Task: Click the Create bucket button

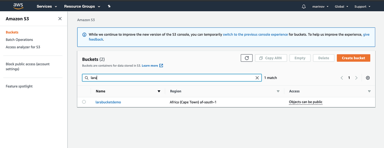Action: coord(353,58)
